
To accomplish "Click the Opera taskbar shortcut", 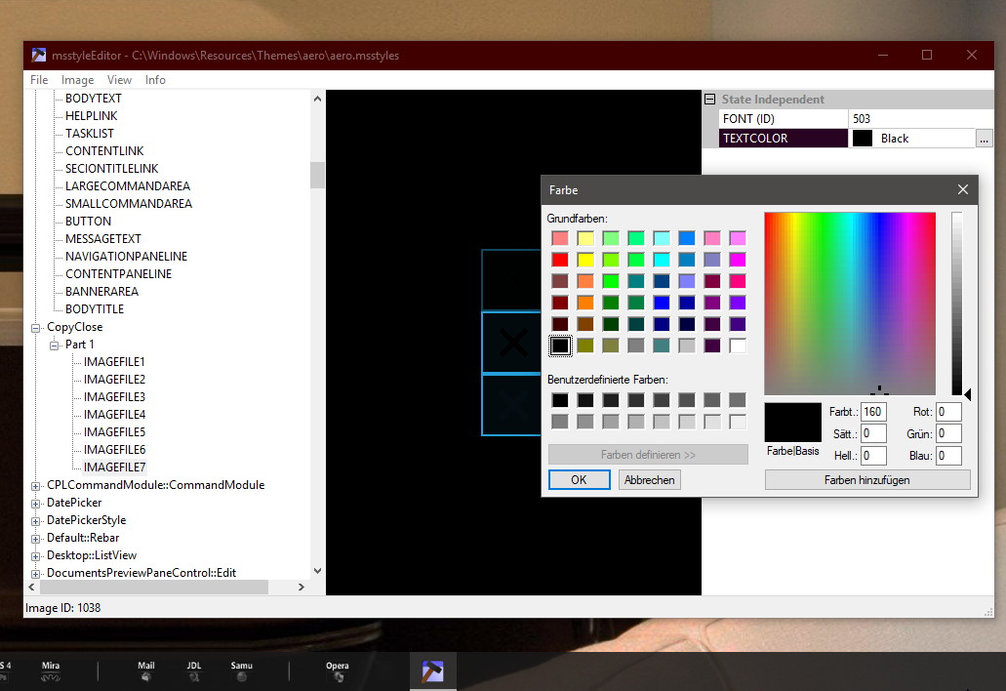I will click(x=338, y=671).
